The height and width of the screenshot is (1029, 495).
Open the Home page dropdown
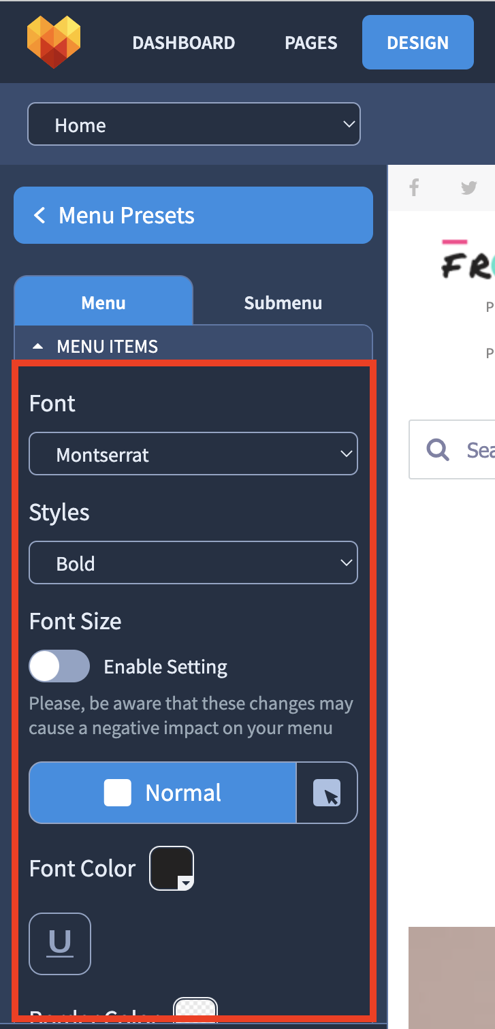[x=194, y=124]
